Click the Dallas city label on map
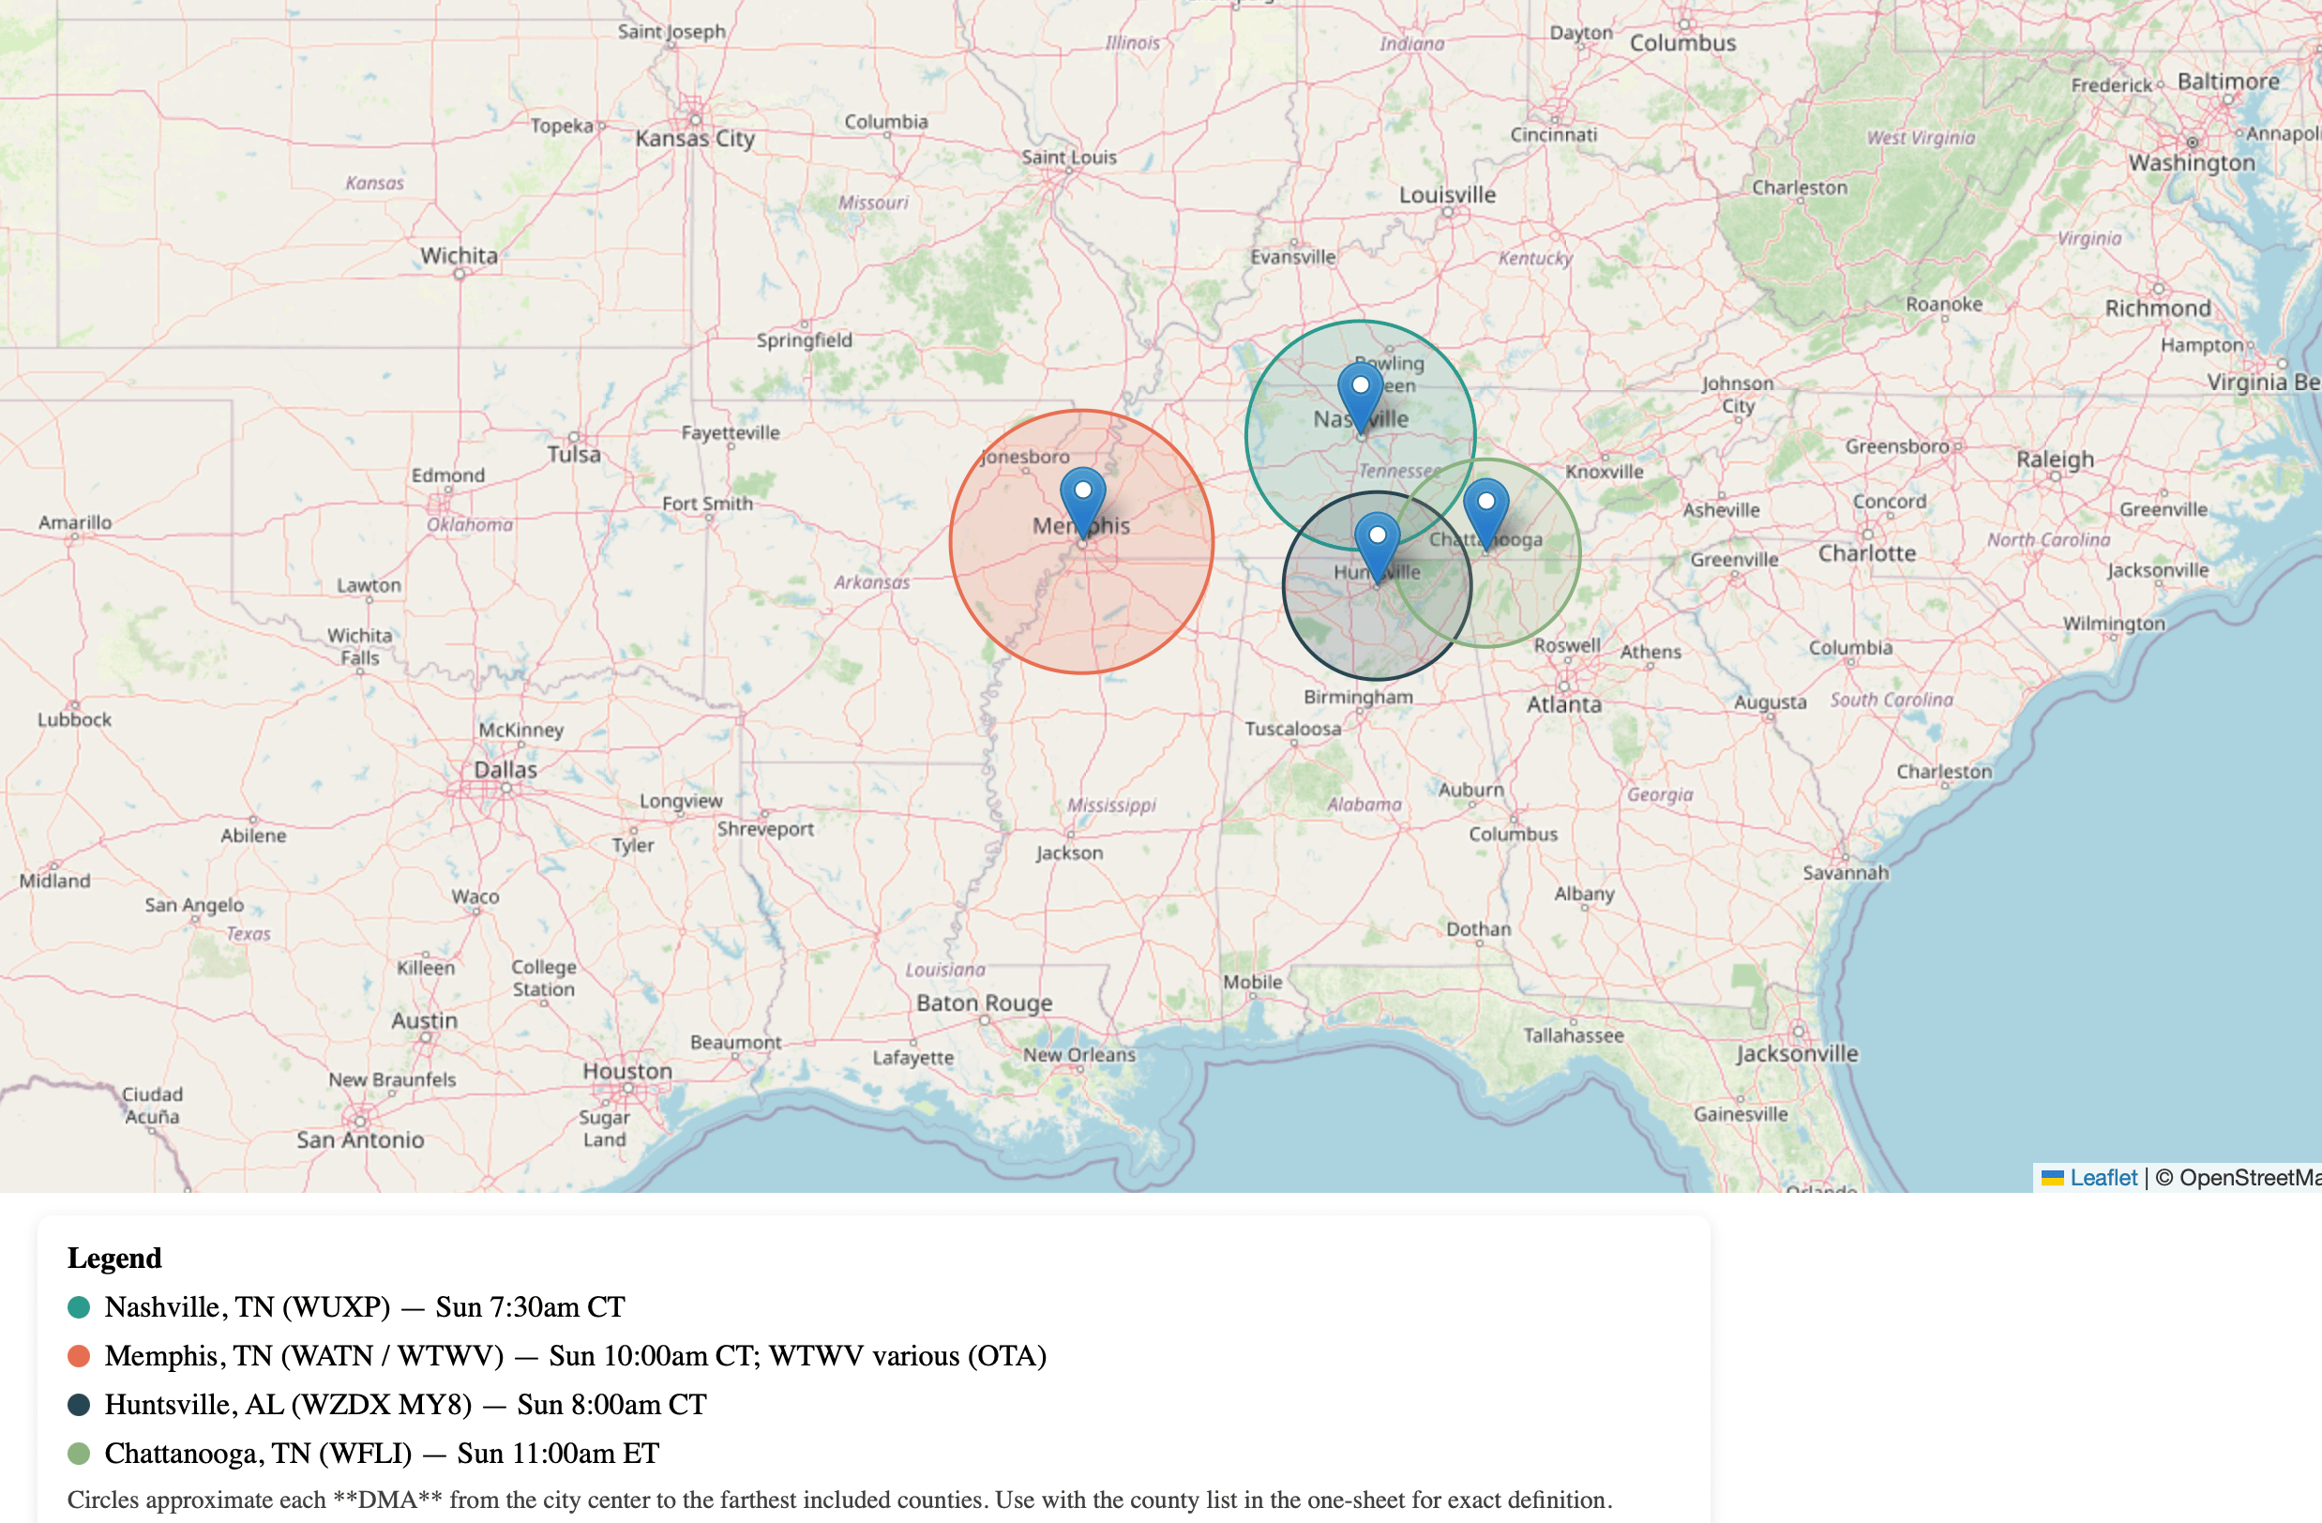 [x=505, y=770]
